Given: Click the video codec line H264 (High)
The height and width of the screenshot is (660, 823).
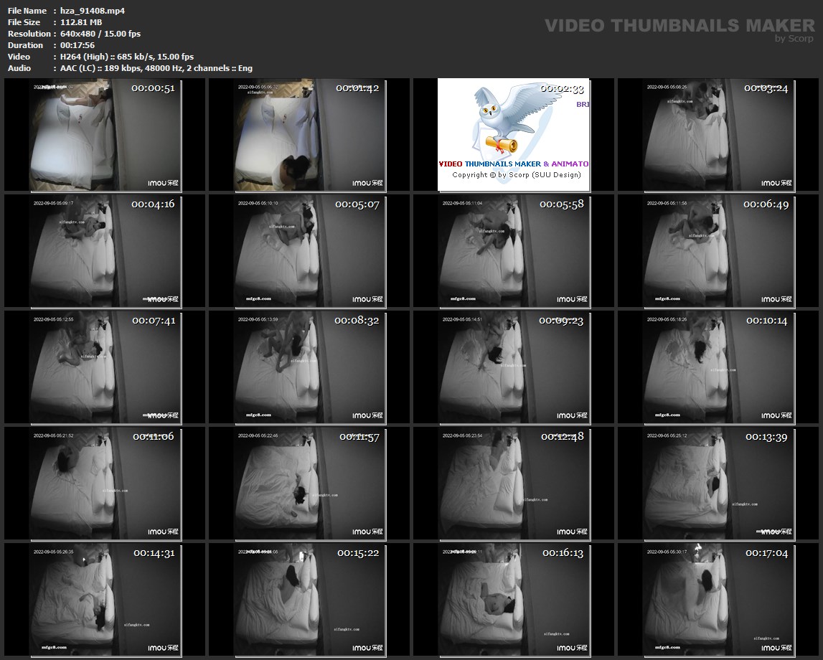Looking at the screenshot, I should [126, 57].
